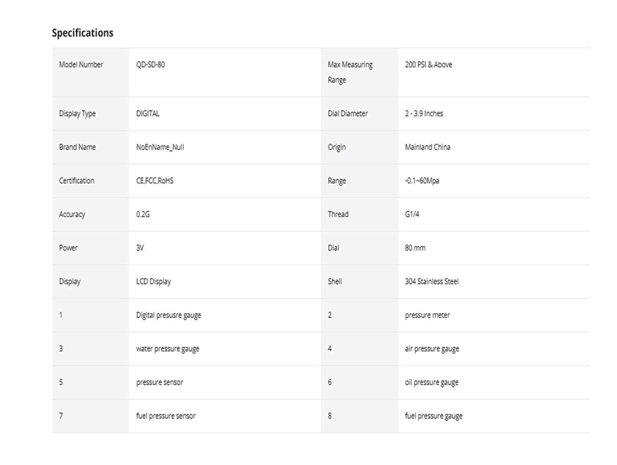The image size is (617, 465).
Task: Click the 304 Stainless Steel shell value
Action: (x=432, y=281)
